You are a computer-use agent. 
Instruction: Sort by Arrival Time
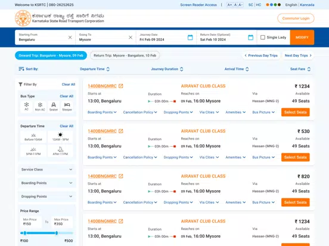(237, 69)
